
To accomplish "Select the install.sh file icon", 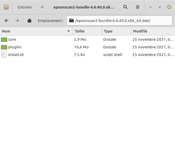I will pos(4,54).
